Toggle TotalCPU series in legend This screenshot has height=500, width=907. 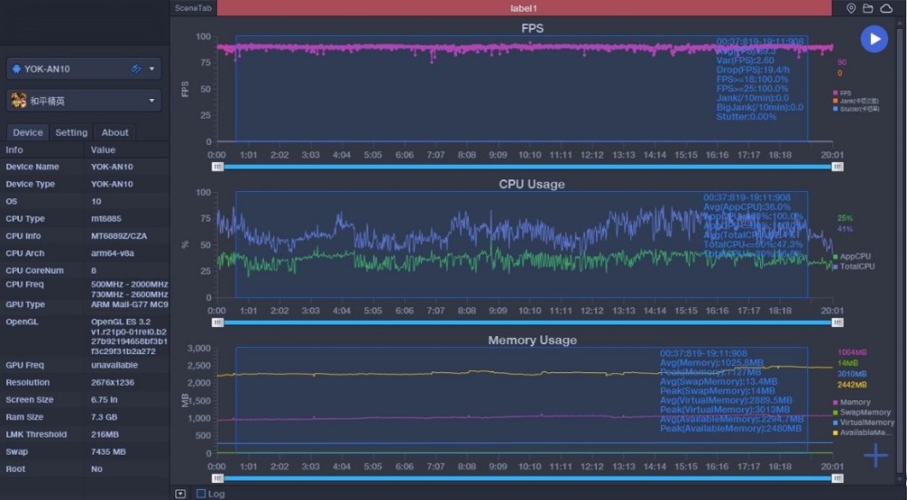click(853, 266)
